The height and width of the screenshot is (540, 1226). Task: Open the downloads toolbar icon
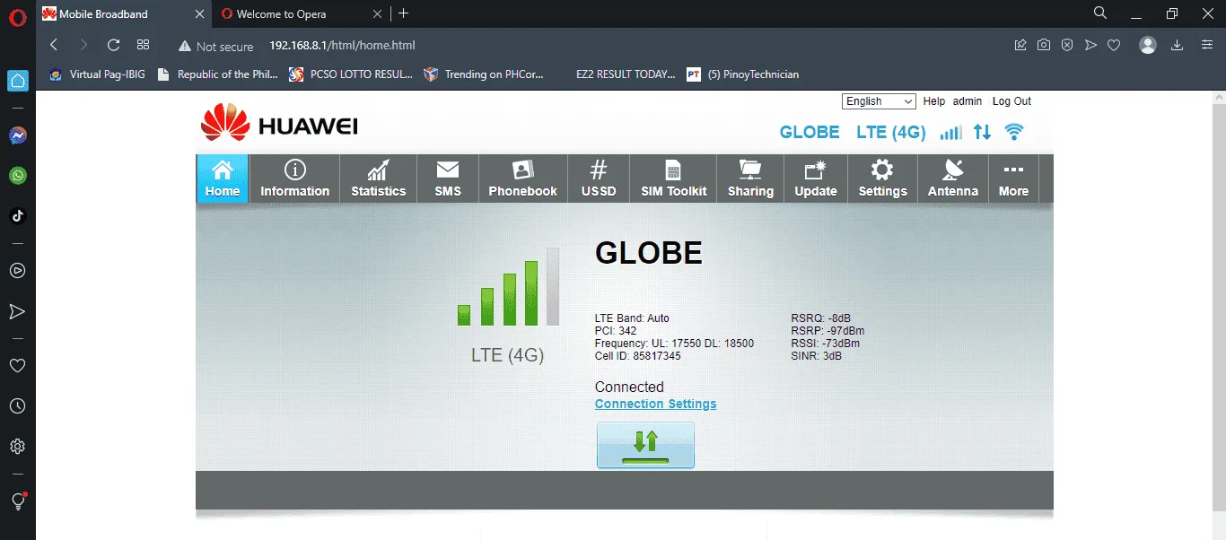pyautogui.click(x=1177, y=45)
